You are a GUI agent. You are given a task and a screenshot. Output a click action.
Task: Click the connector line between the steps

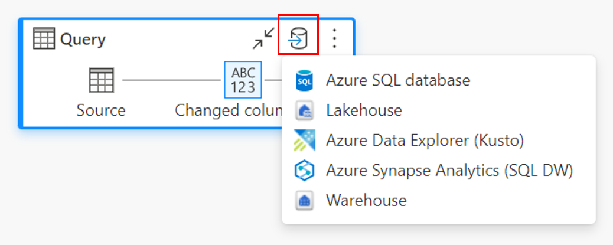click(x=171, y=80)
